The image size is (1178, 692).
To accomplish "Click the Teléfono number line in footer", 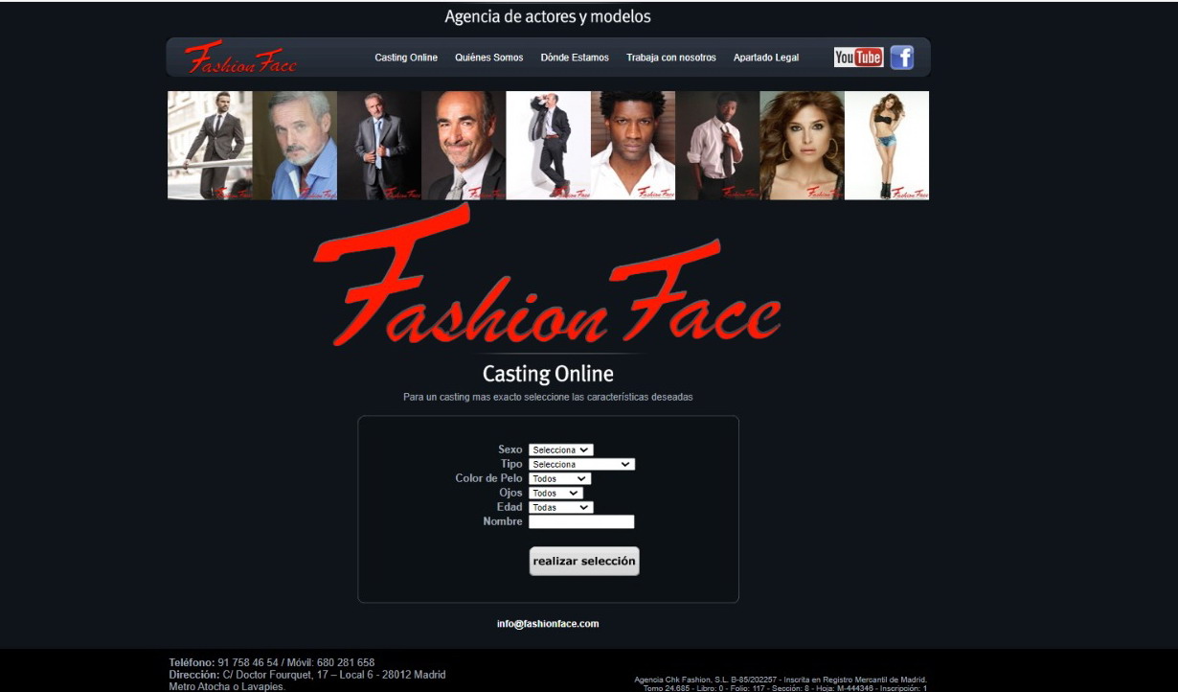I will click(x=272, y=662).
